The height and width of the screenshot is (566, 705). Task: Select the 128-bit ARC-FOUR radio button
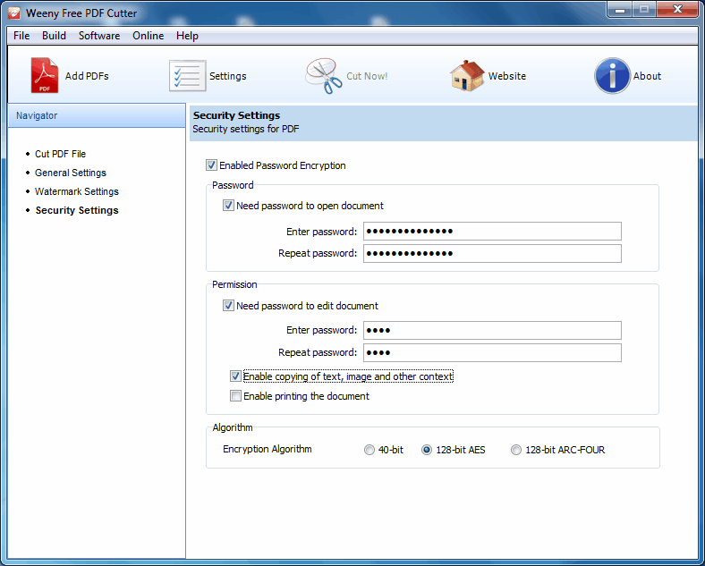[516, 450]
